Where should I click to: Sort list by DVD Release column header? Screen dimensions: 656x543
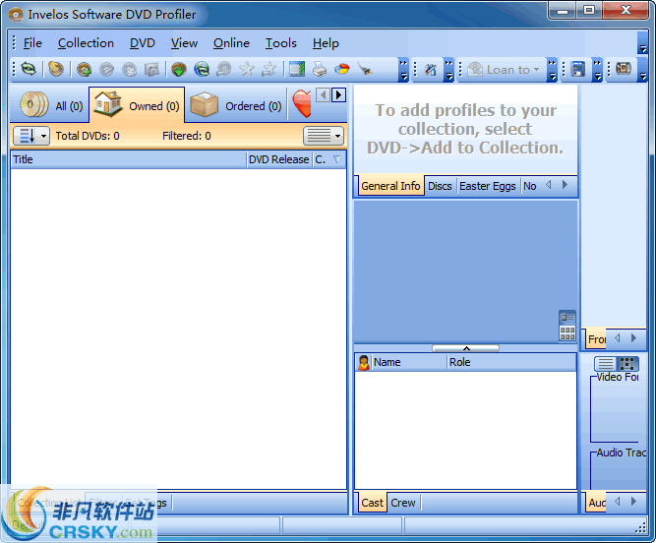coord(279,159)
